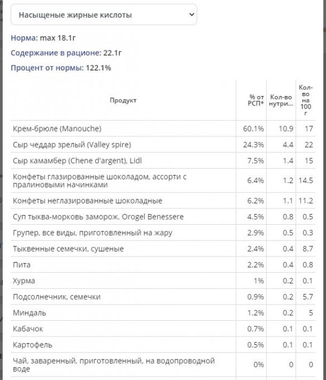326x380 pixels.
Task: Select Крем-брюле (Manouche) row
Action: point(163,129)
